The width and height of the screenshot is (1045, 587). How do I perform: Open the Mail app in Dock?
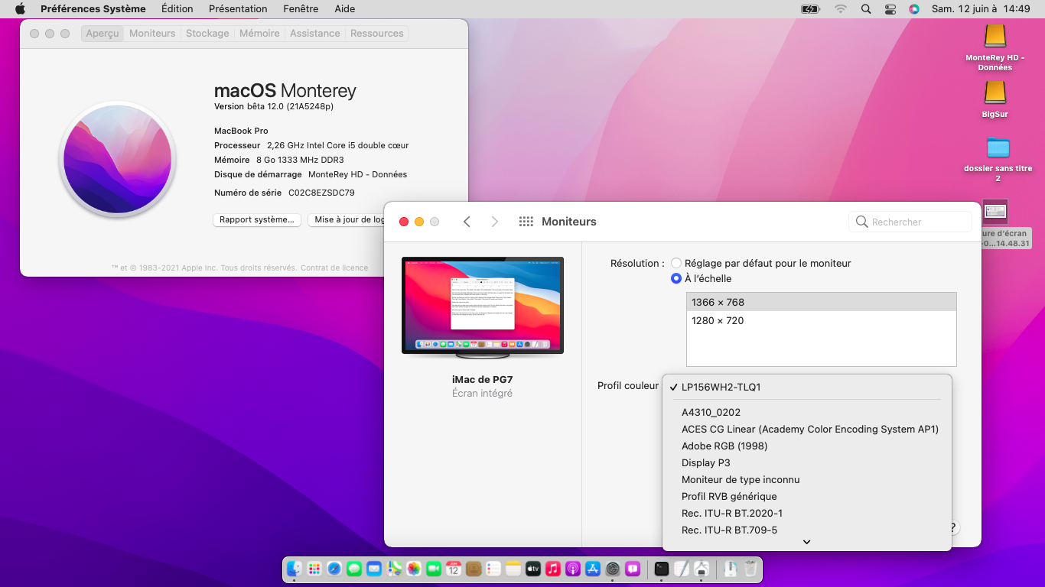click(374, 569)
